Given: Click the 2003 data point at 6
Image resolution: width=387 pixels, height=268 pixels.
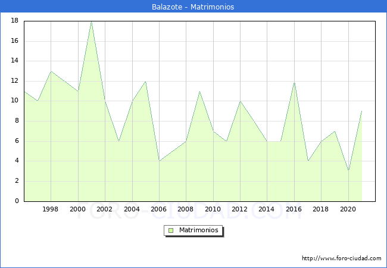Looking at the screenshot, I should click(118, 141).
